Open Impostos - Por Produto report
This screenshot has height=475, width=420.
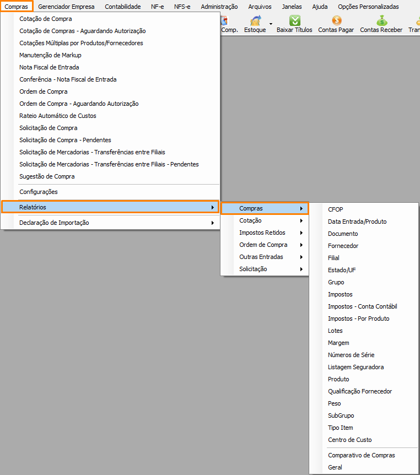[364, 319]
